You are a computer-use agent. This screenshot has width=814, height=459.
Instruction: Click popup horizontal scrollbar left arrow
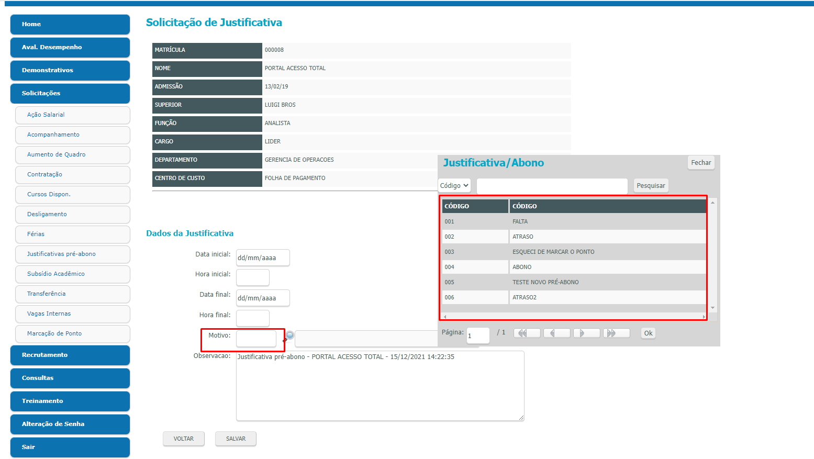[445, 317]
